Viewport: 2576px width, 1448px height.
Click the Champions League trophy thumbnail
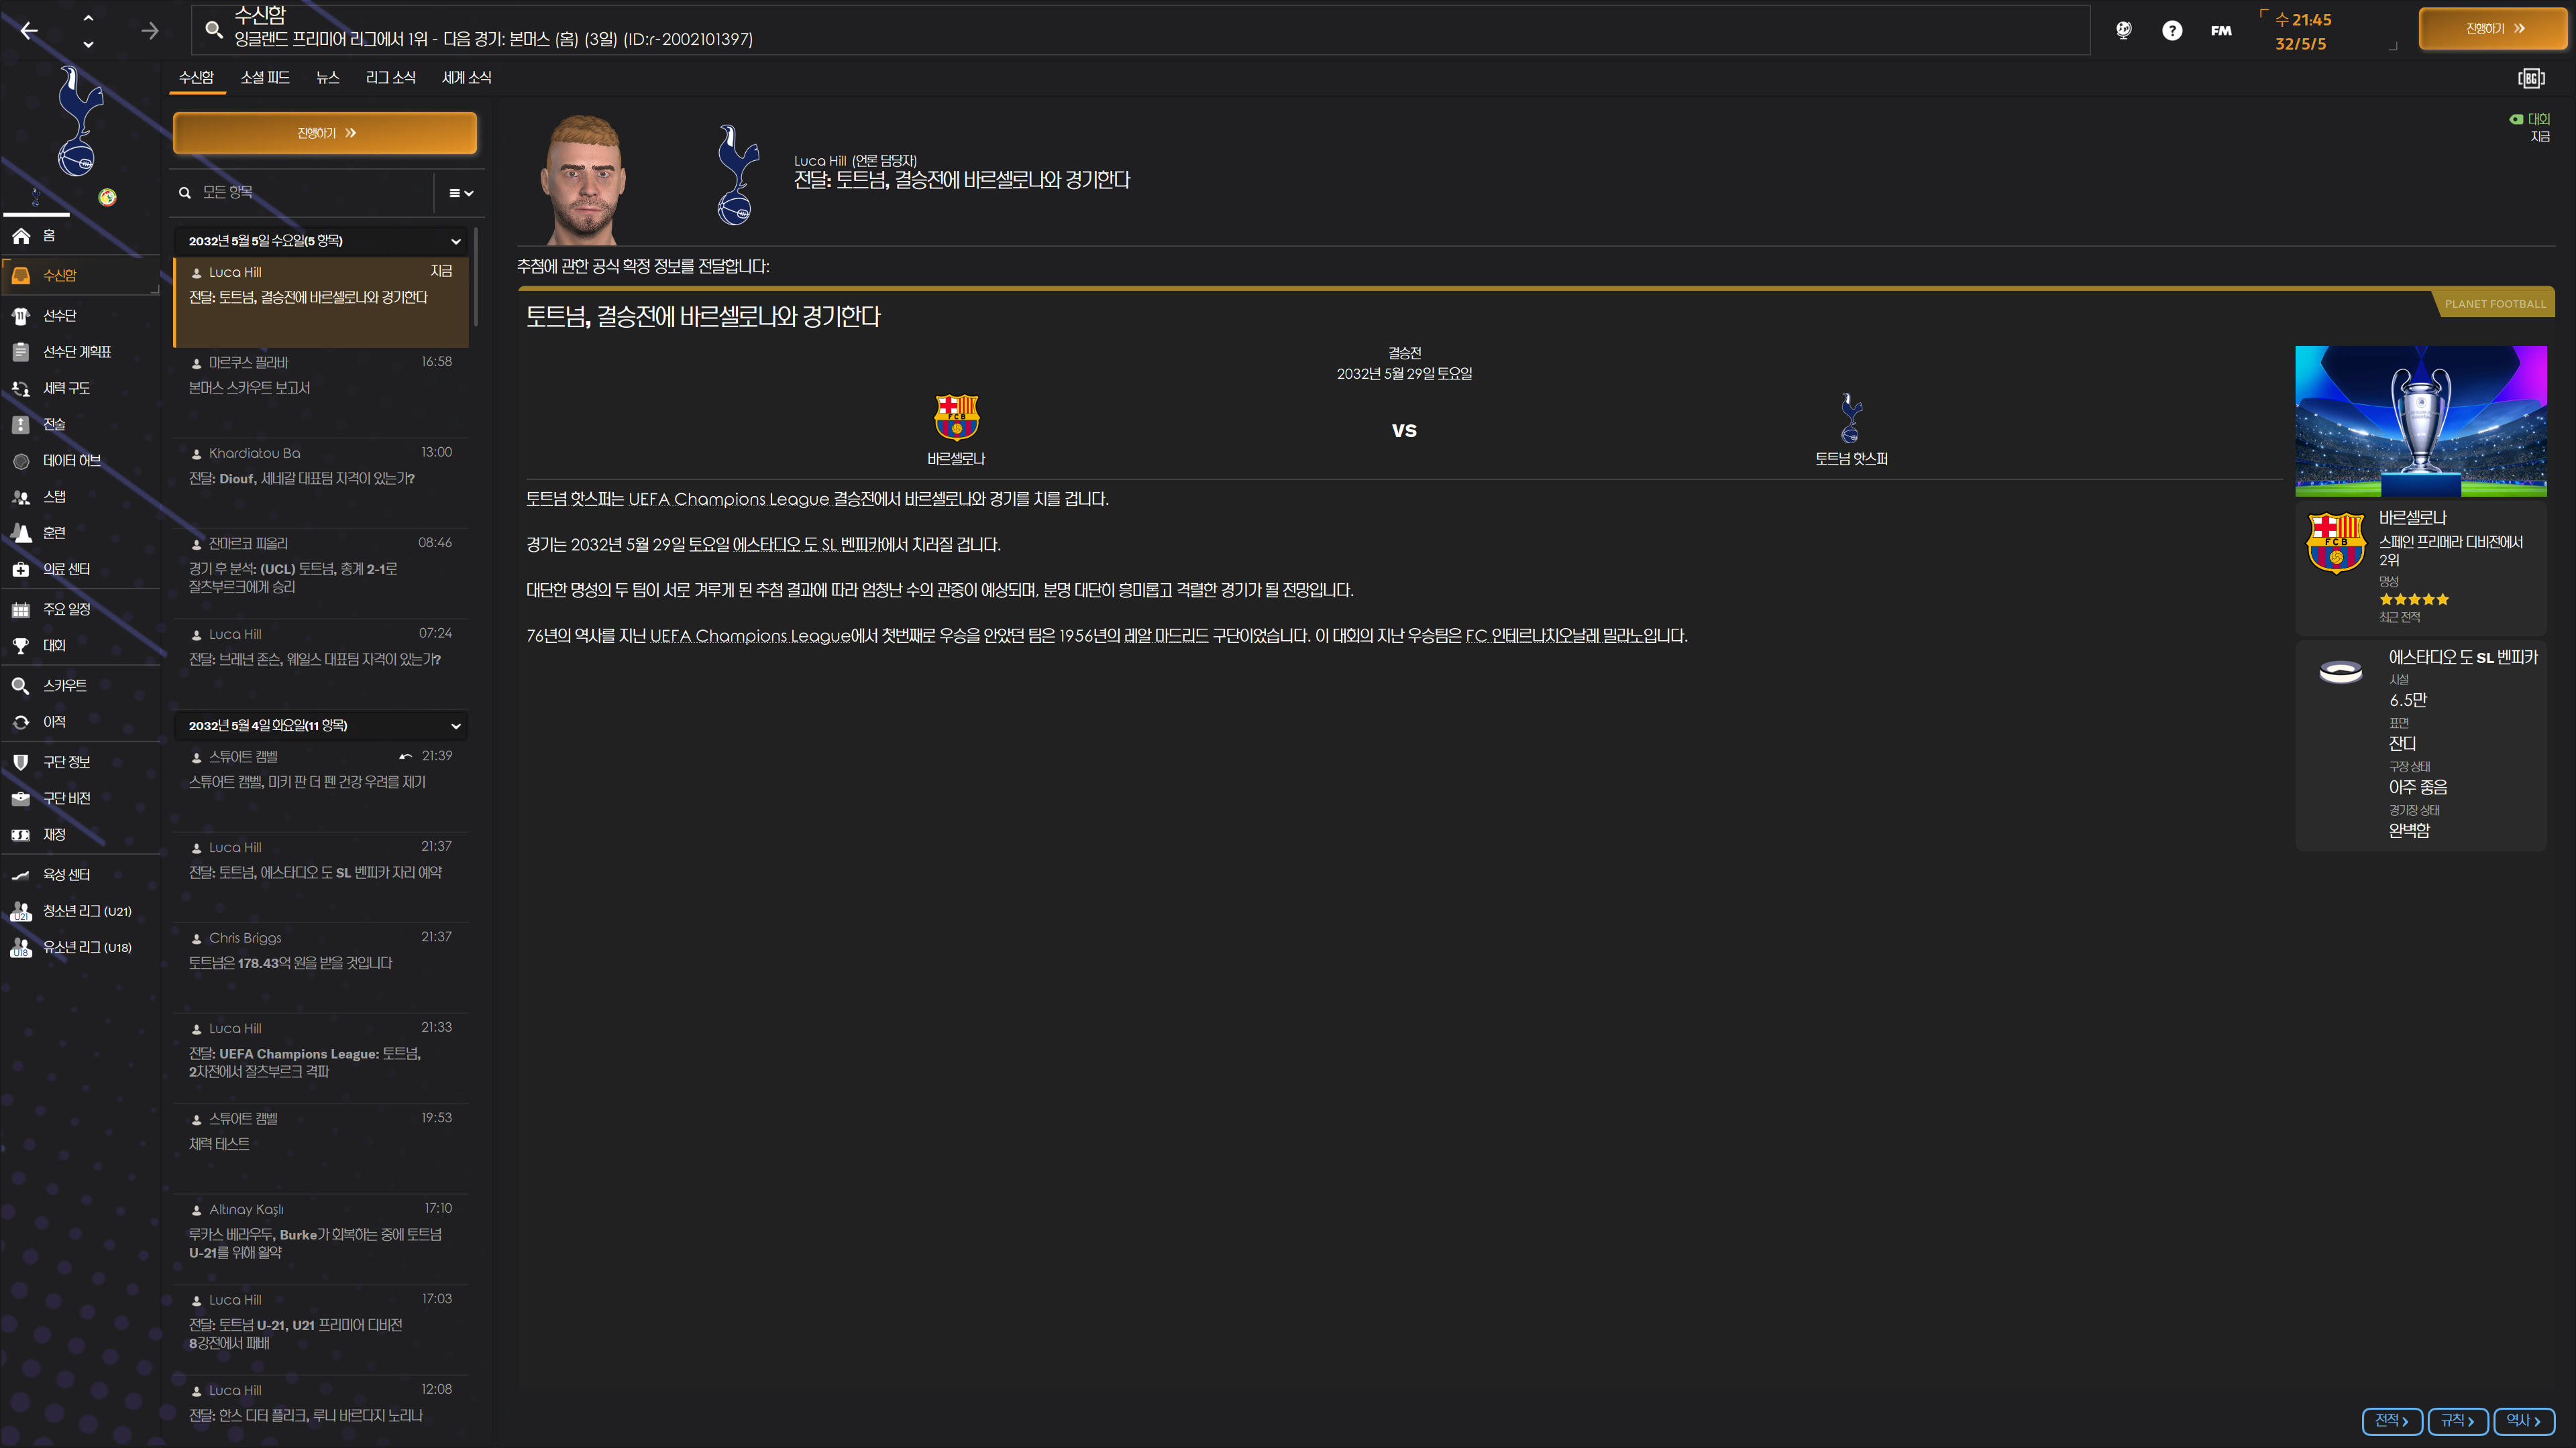click(x=2420, y=421)
